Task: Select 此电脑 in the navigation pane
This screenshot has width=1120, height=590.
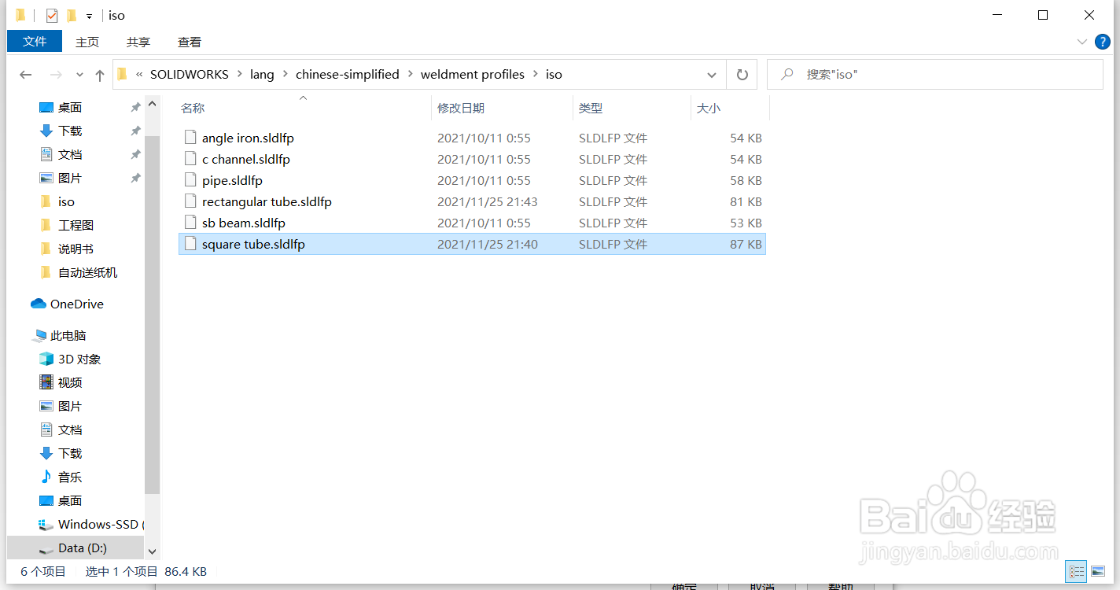Action: pos(68,335)
